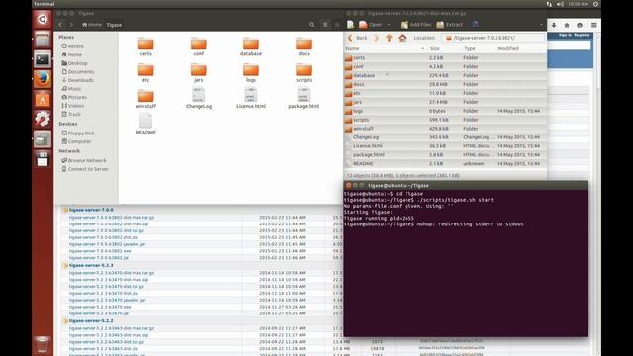Viewport: 633px width, 356px height.
Task: Select the README row in archive list
Action: [x=445, y=164]
